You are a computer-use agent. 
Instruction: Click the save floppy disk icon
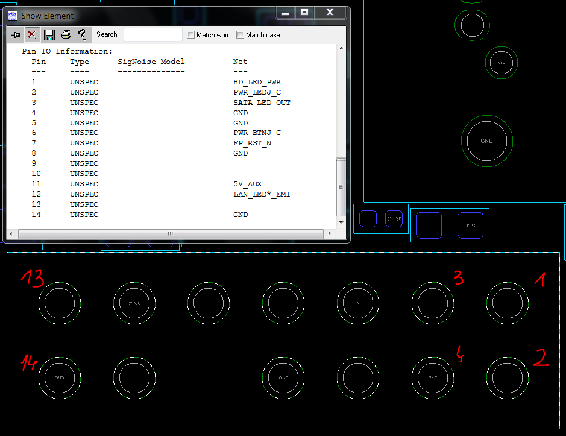pos(49,35)
